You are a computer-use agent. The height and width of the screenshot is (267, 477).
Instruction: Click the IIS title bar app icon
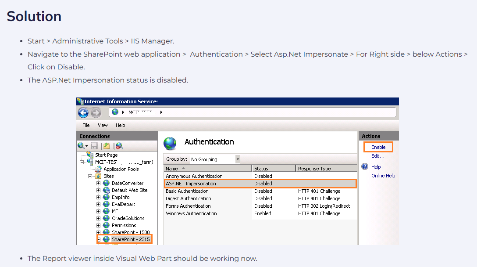(80, 101)
